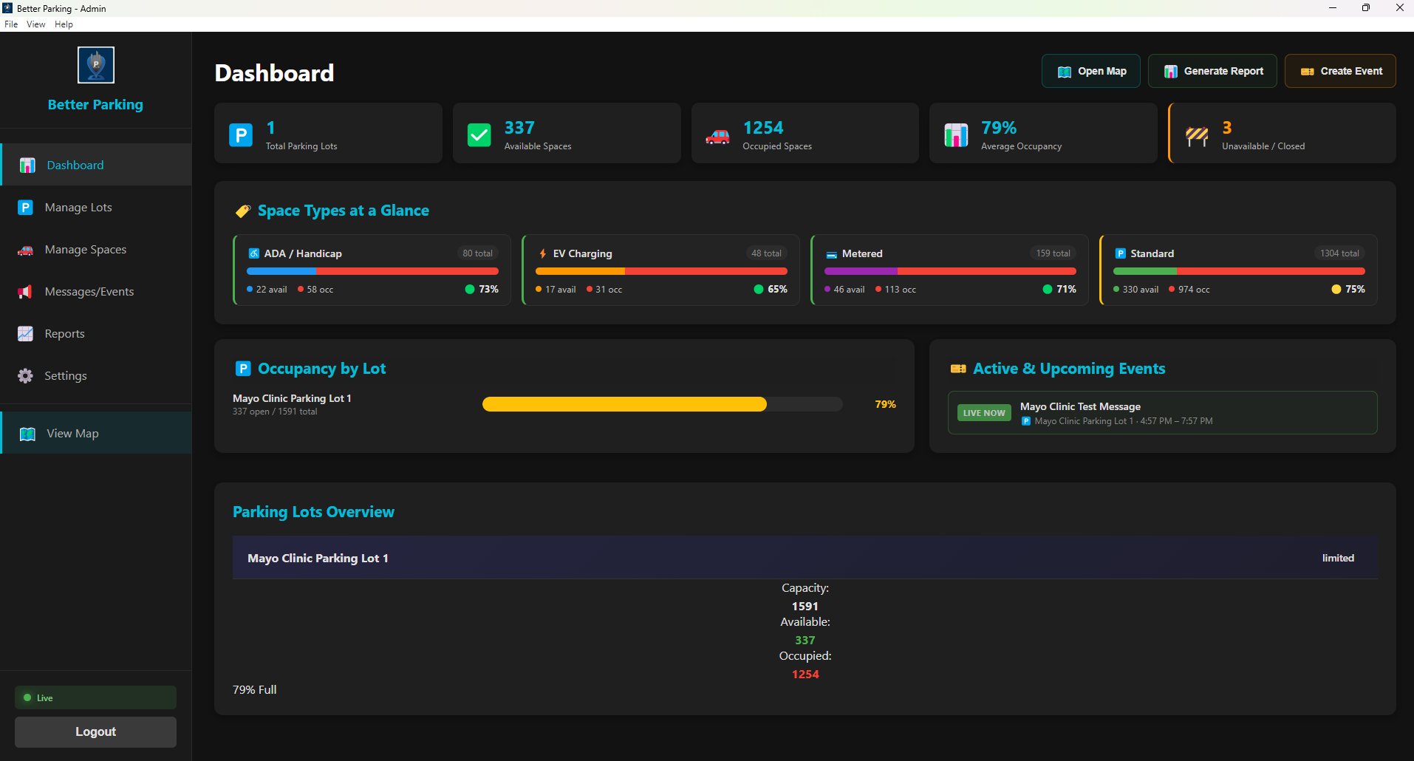
Task: Click the ADA / Handicap wheelchair icon
Action: click(x=253, y=253)
